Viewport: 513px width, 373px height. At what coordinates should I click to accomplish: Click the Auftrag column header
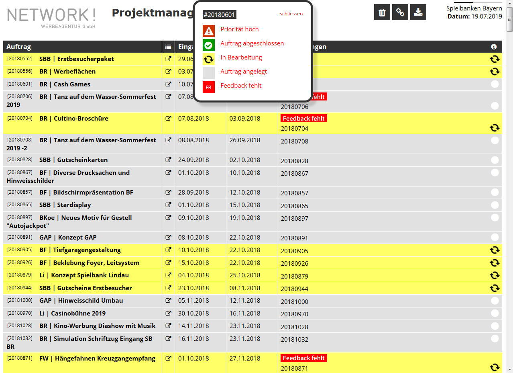(19, 47)
